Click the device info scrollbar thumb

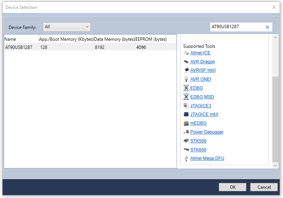click(x=275, y=119)
